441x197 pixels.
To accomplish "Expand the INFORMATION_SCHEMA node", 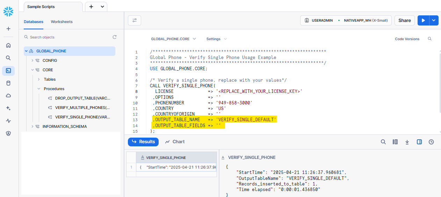I will (32, 126).
